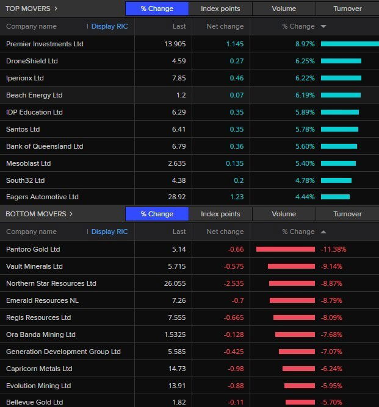Expand the TOP MOVERS panel chevron

pyautogui.click(x=56, y=9)
